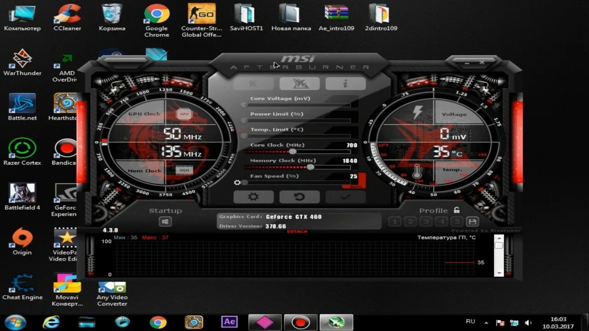Open the Google Chrome desktop shortcut
The width and height of the screenshot is (589, 331).
pos(156,21)
